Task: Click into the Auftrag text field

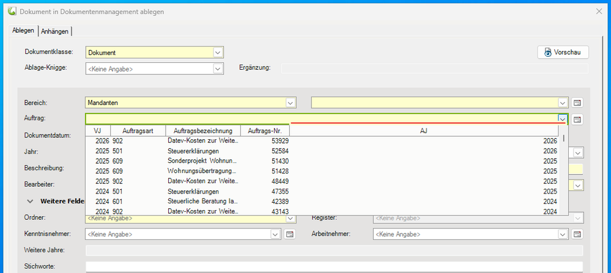Action: [x=322, y=119]
